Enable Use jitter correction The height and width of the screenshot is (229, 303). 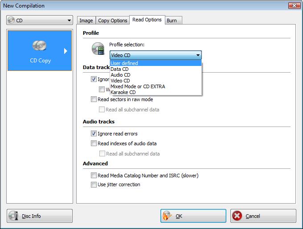point(94,184)
